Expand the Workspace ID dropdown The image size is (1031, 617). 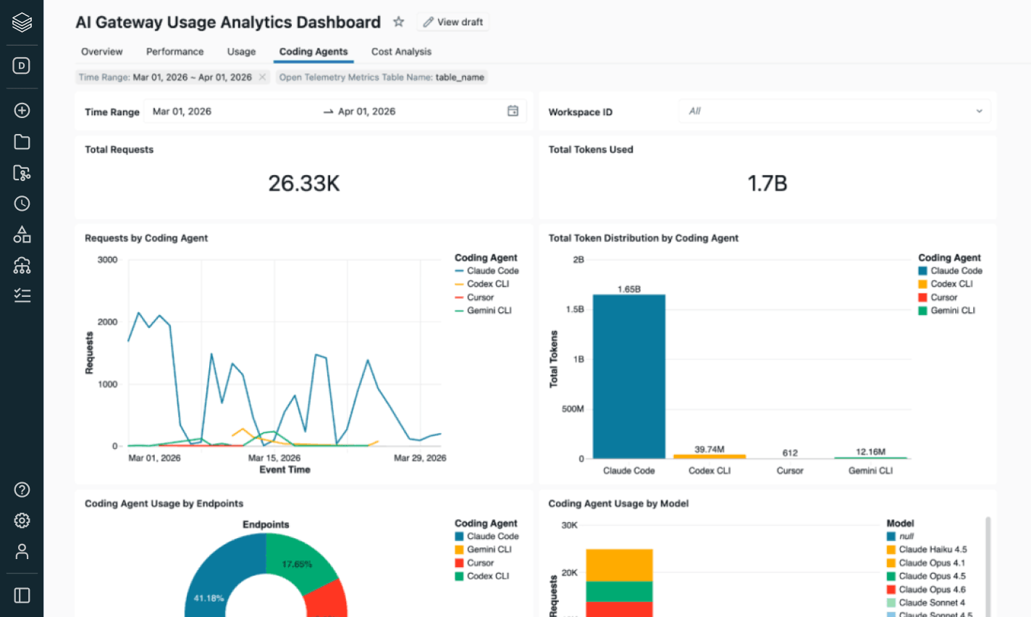(834, 111)
